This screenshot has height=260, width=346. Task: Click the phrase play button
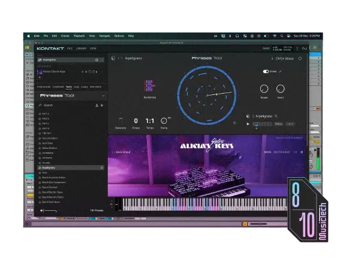pyautogui.click(x=248, y=124)
